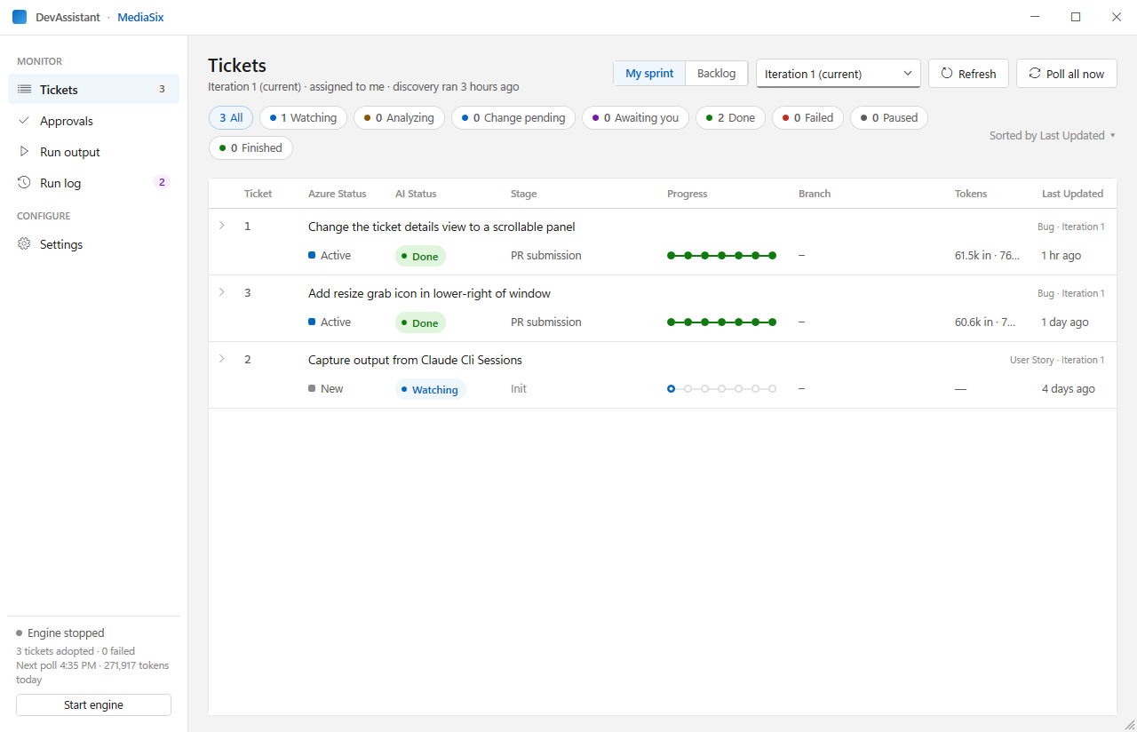1137x732 pixels.
Task: Click the circular arrow icon on Refresh
Action: (947, 74)
